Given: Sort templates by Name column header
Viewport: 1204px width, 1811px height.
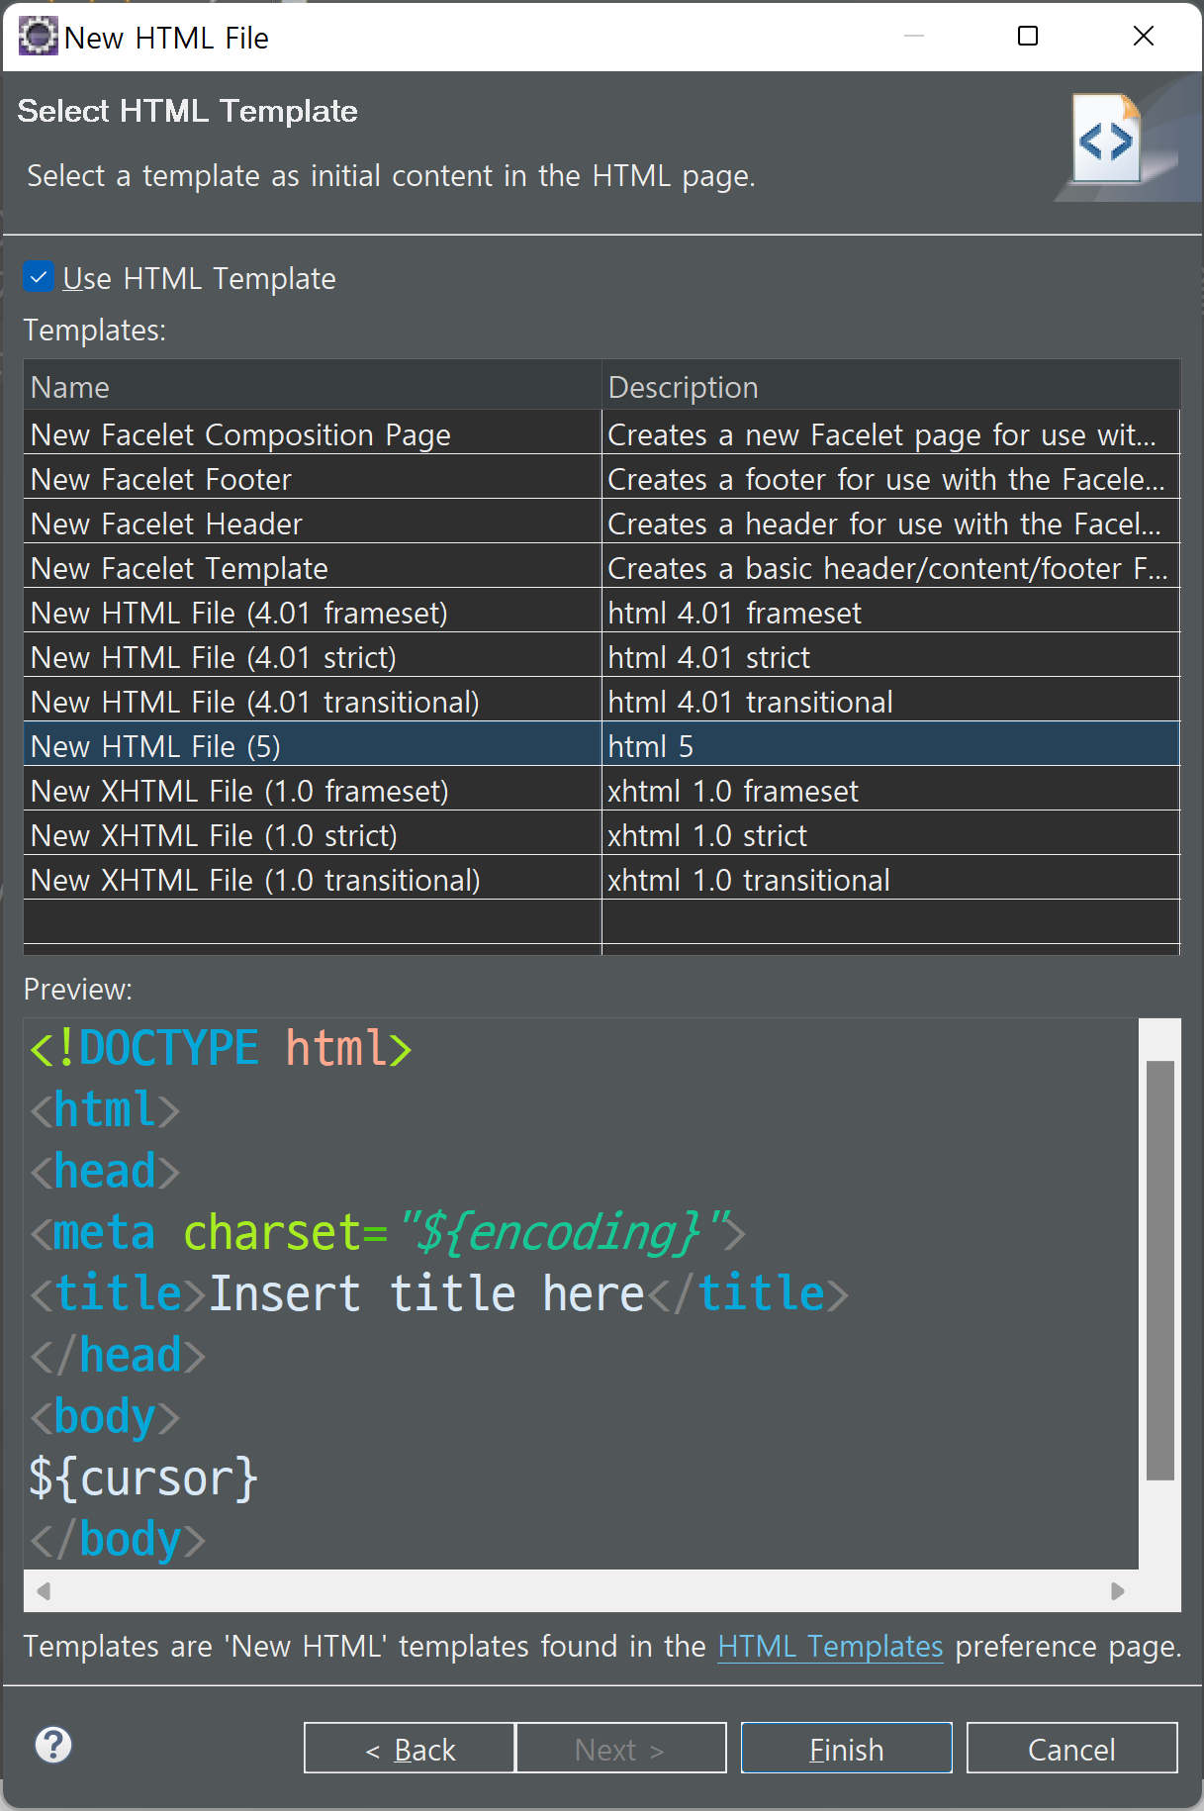Looking at the screenshot, I should (x=313, y=386).
